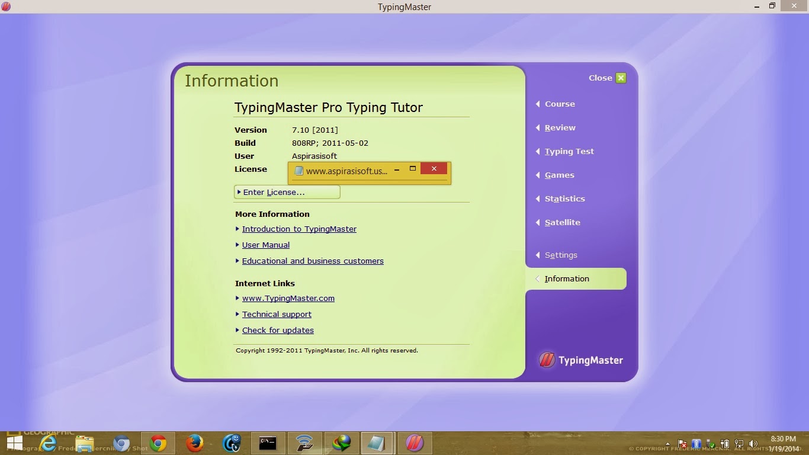809x455 pixels.
Task: Open the Satellite section
Action: 562,222
